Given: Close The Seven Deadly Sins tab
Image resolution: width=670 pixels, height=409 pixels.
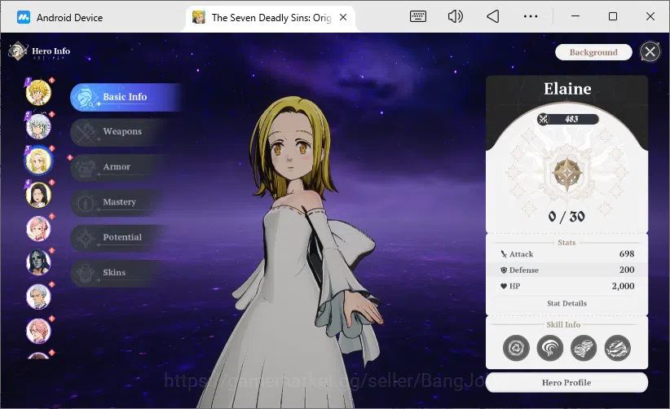Looking at the screenshot, I should [343, 17].
